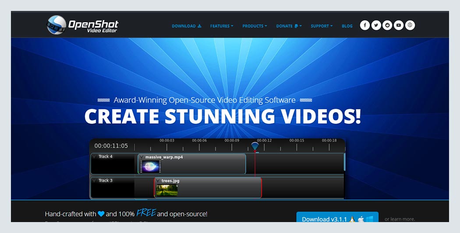Click the Download v3.1.1 button
Image resolution: width=460 pixels, height=233 pixels.
click(337, 217)
